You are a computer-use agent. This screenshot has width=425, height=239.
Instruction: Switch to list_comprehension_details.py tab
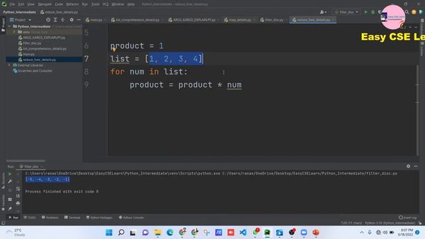[x=137, y=20]
